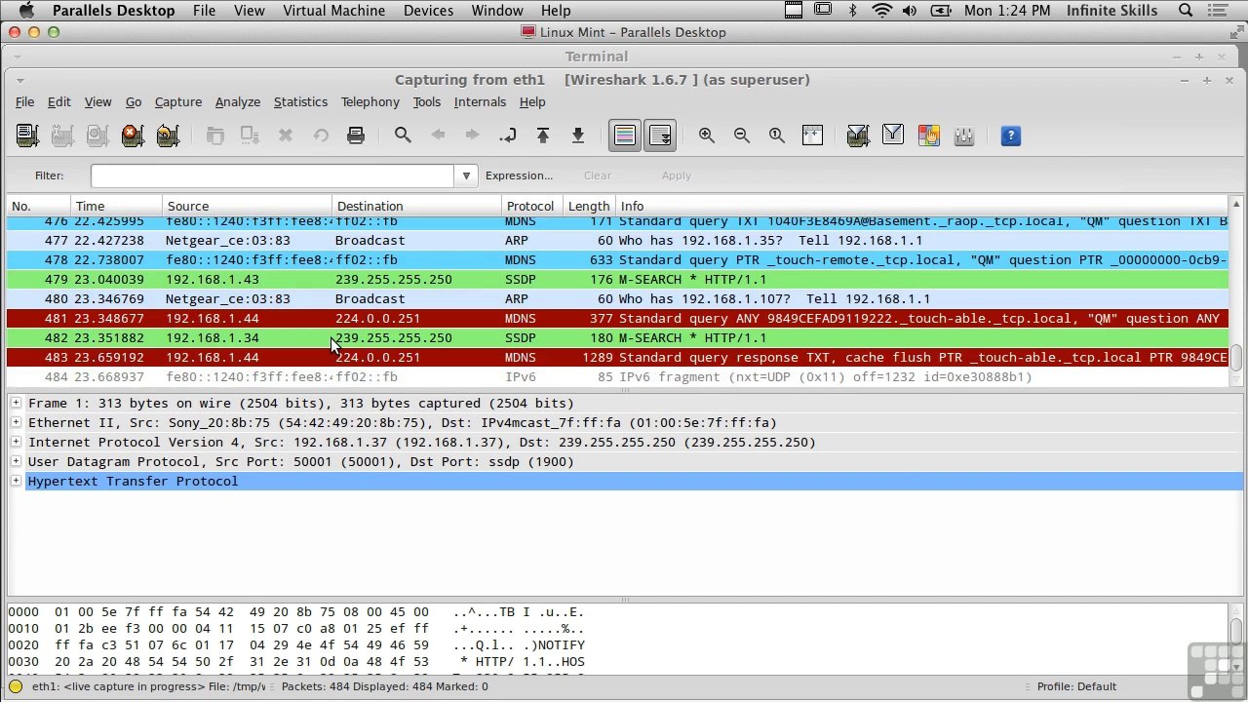This screenshot has height=702, width=1248.
Task: Open Wireshark preferences icon
Action: click(963, 136)
